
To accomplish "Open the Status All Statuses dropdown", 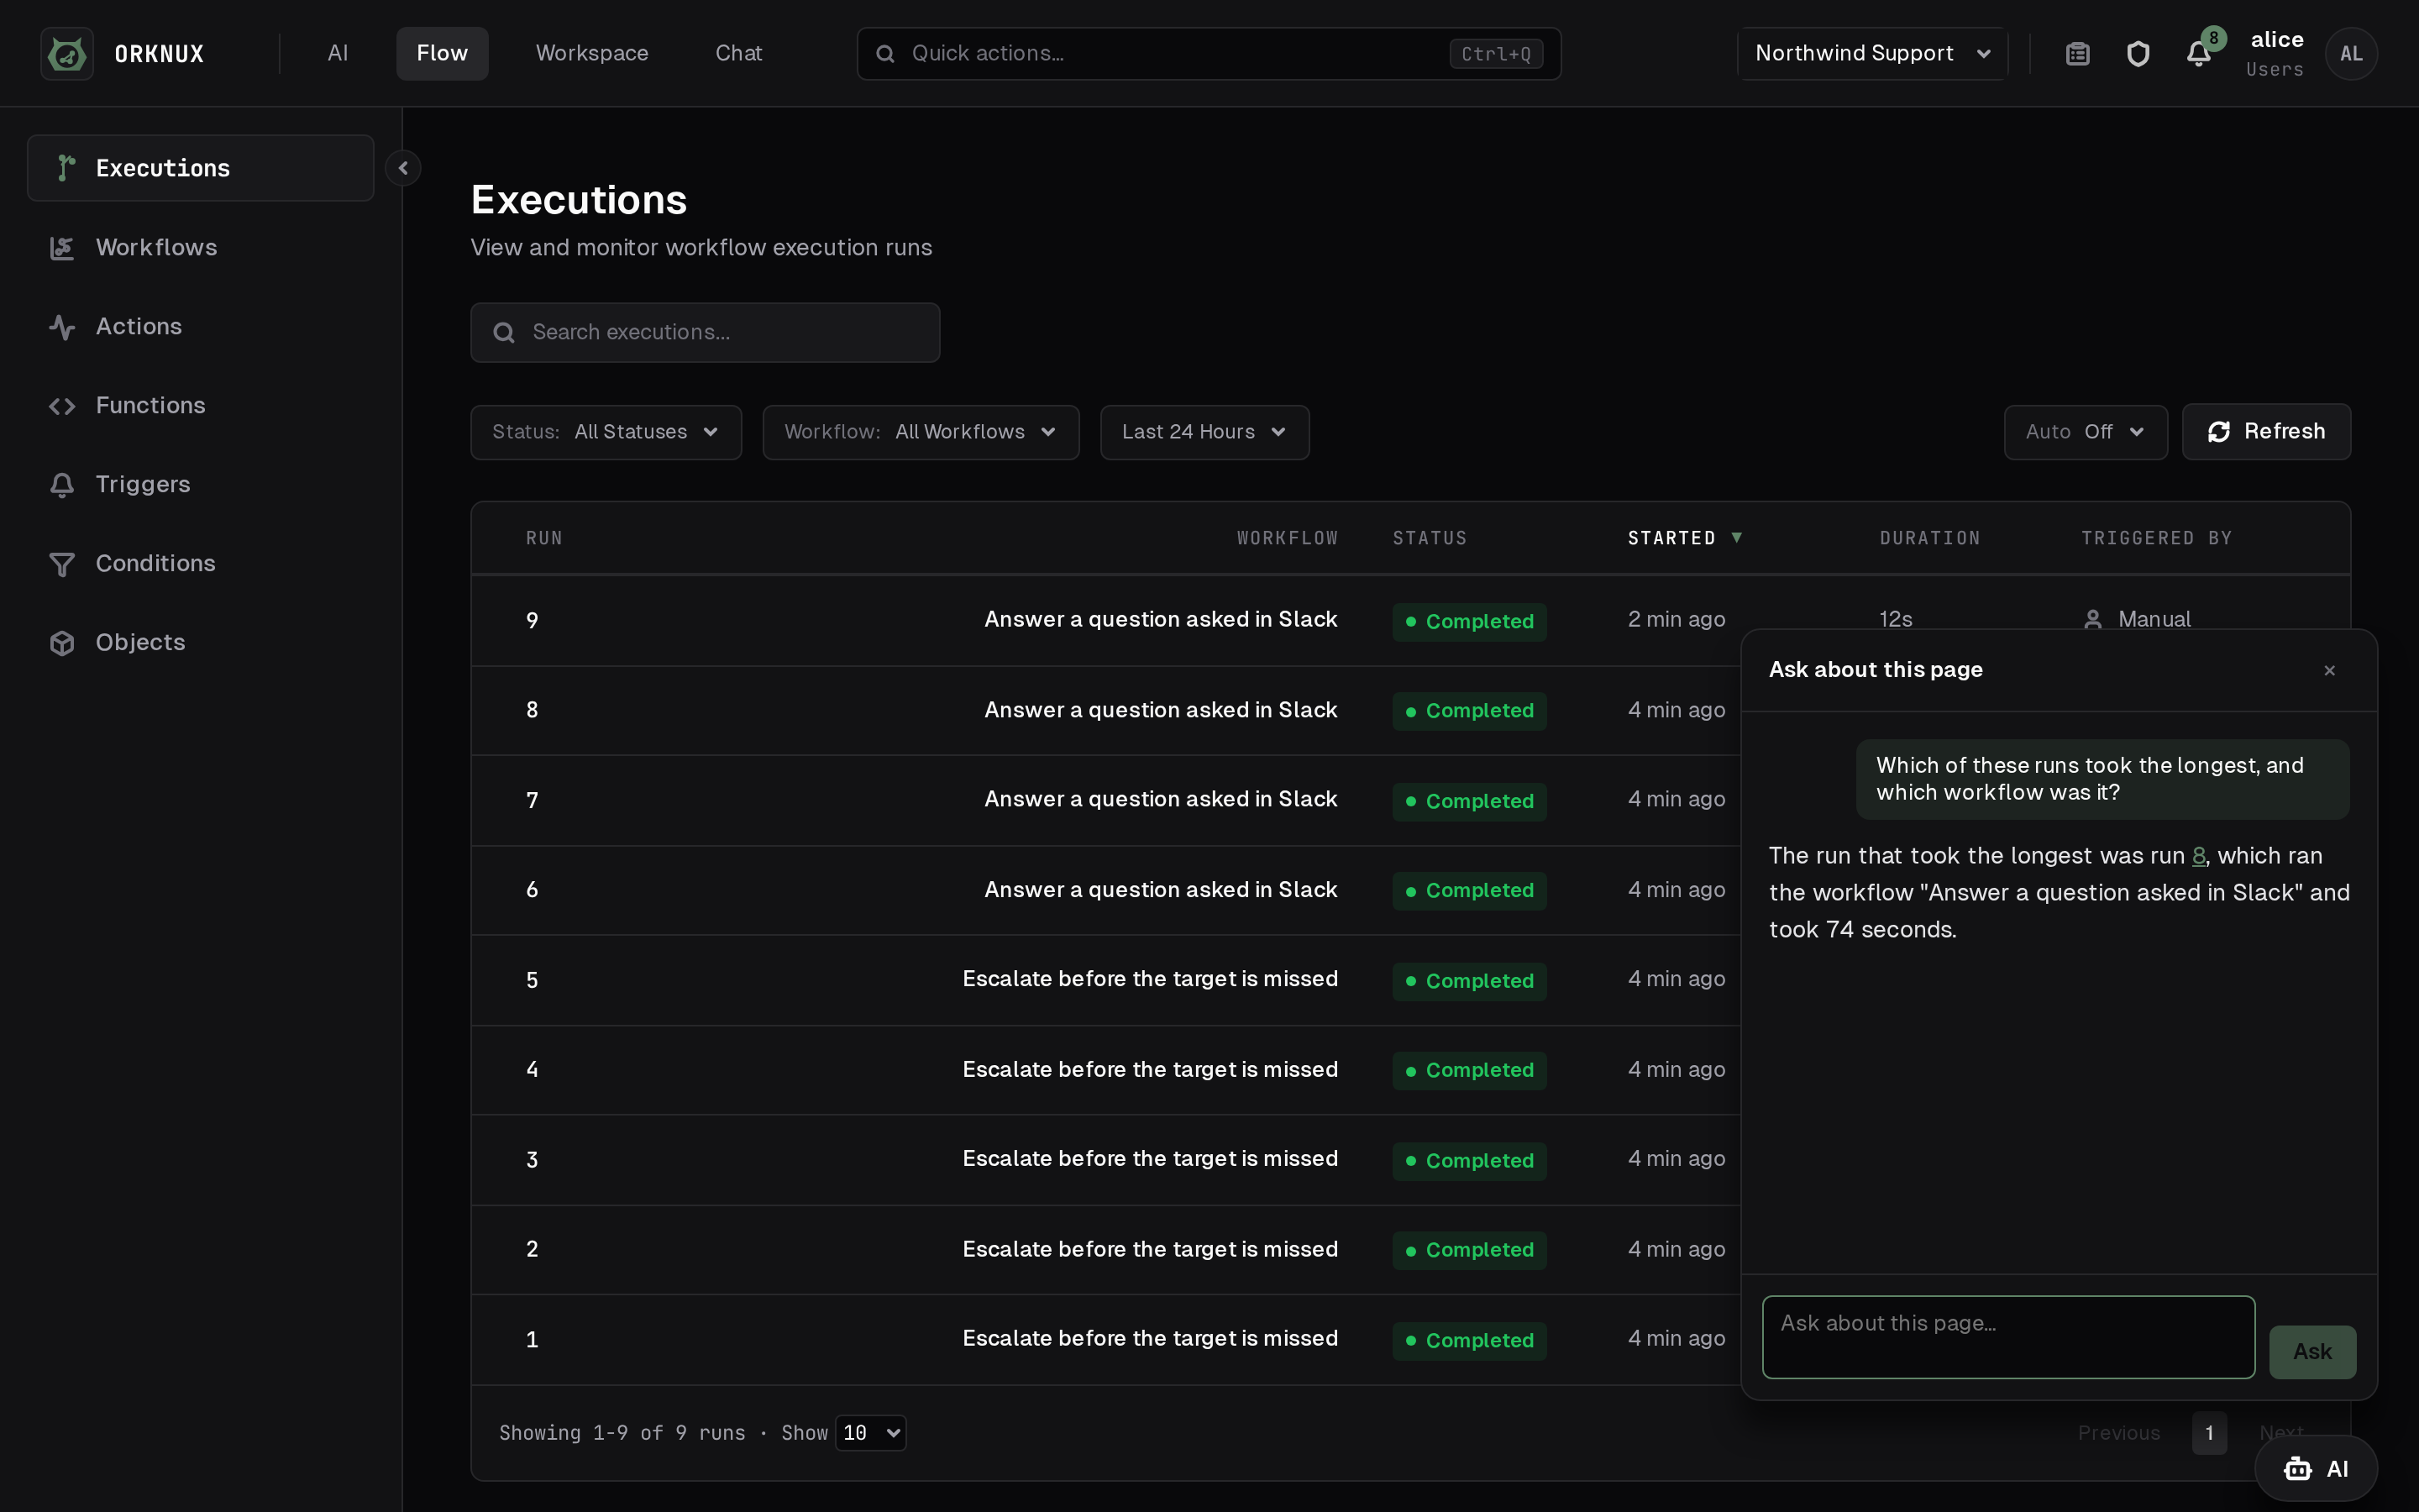I will click(606, 432).
